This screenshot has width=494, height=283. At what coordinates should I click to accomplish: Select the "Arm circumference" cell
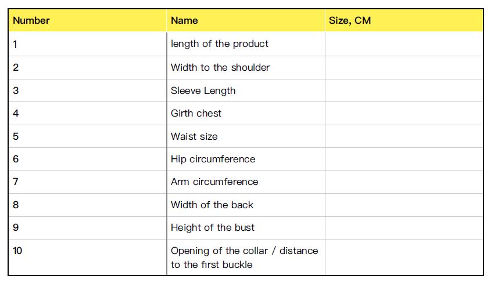[214, 182]
